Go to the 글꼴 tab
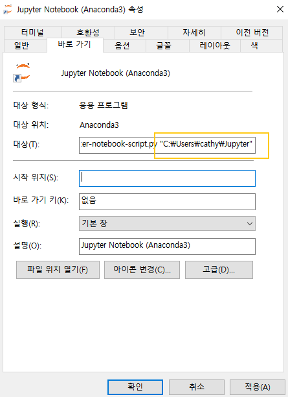Viewport: 288px width, 397px height. [167, 45]
